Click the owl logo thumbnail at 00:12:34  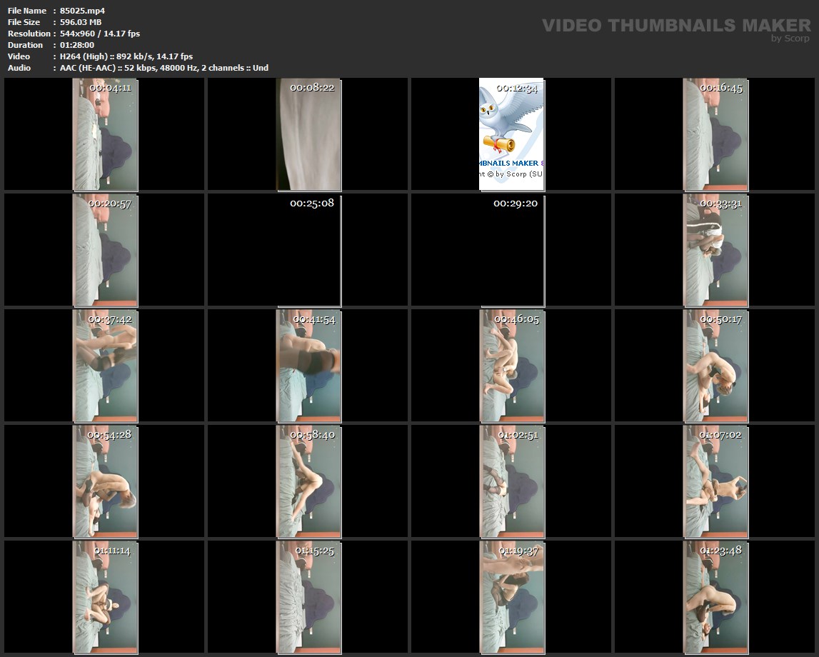511,134
